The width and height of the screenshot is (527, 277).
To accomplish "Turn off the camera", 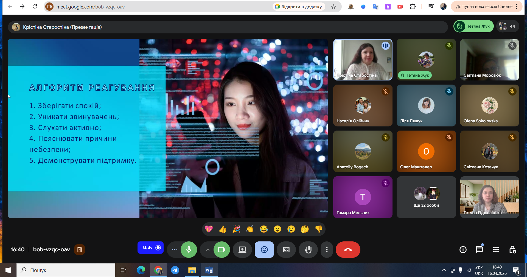I will (x=222, y=250).
